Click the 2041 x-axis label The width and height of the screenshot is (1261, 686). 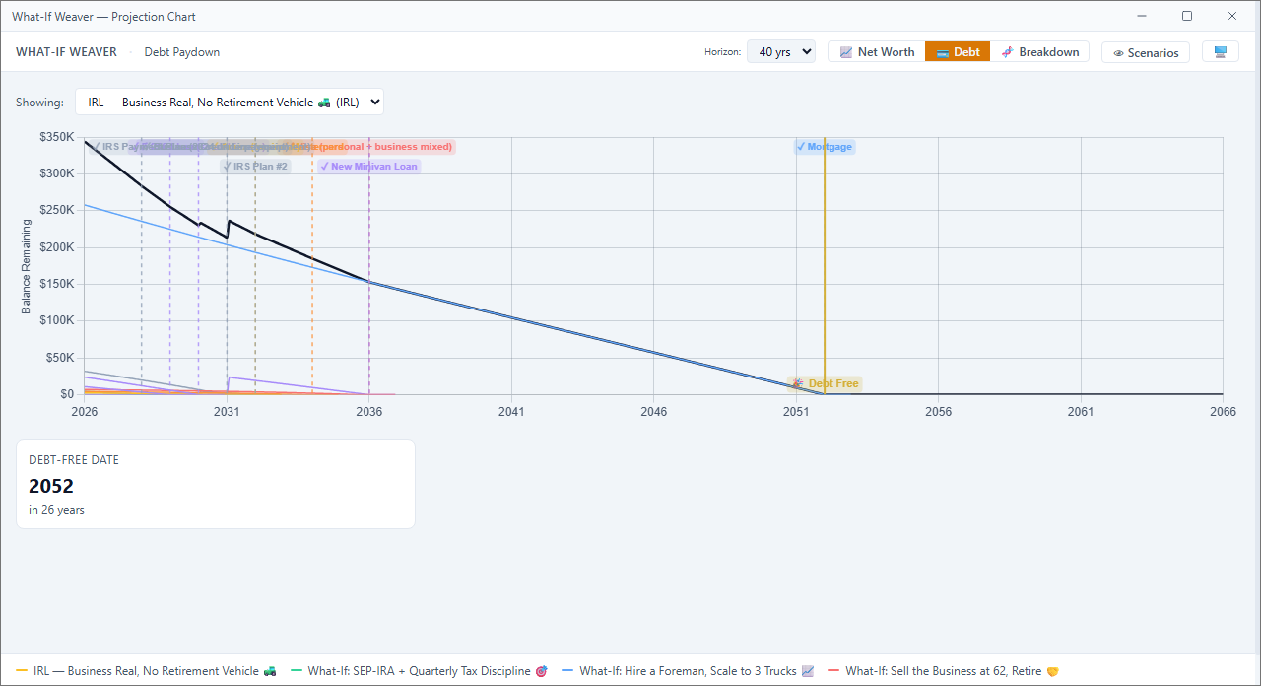pyautogui.click(x=511, y=412)
